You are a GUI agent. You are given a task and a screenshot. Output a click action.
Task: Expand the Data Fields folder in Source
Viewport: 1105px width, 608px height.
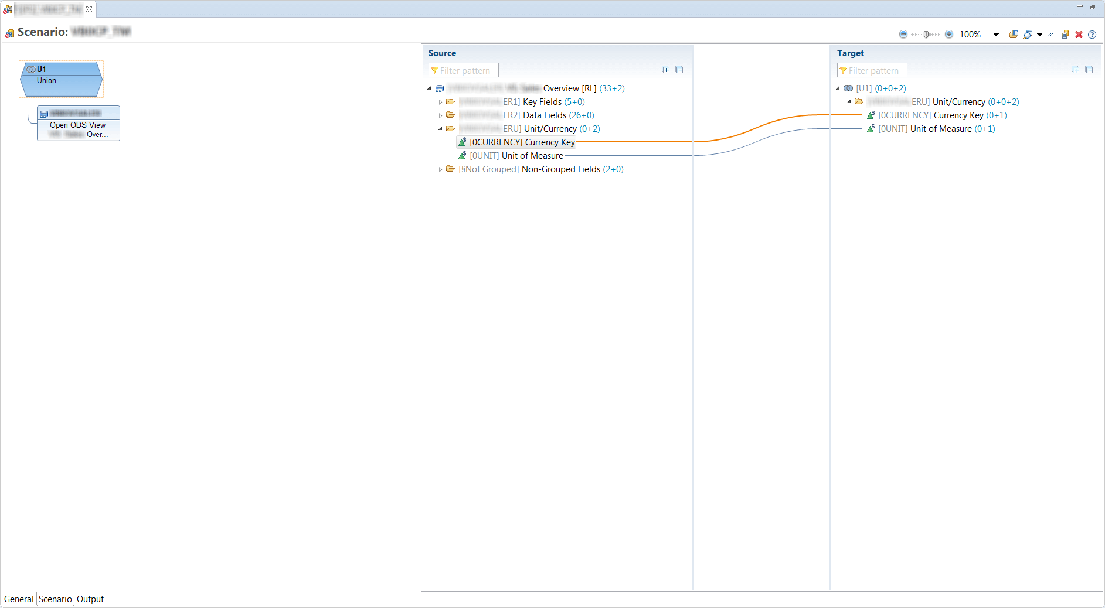[x=441, y=115]
